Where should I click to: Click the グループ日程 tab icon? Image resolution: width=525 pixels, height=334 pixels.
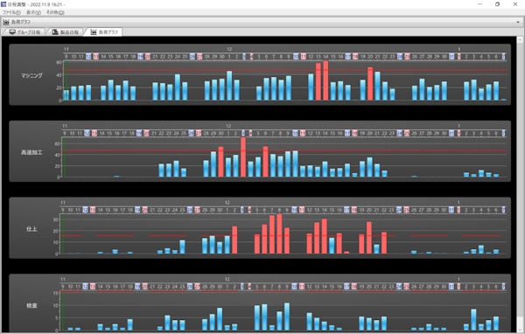[x=12, y=32]
